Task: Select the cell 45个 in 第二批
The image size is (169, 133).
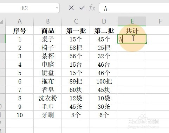Action: [x=104, y=39]
